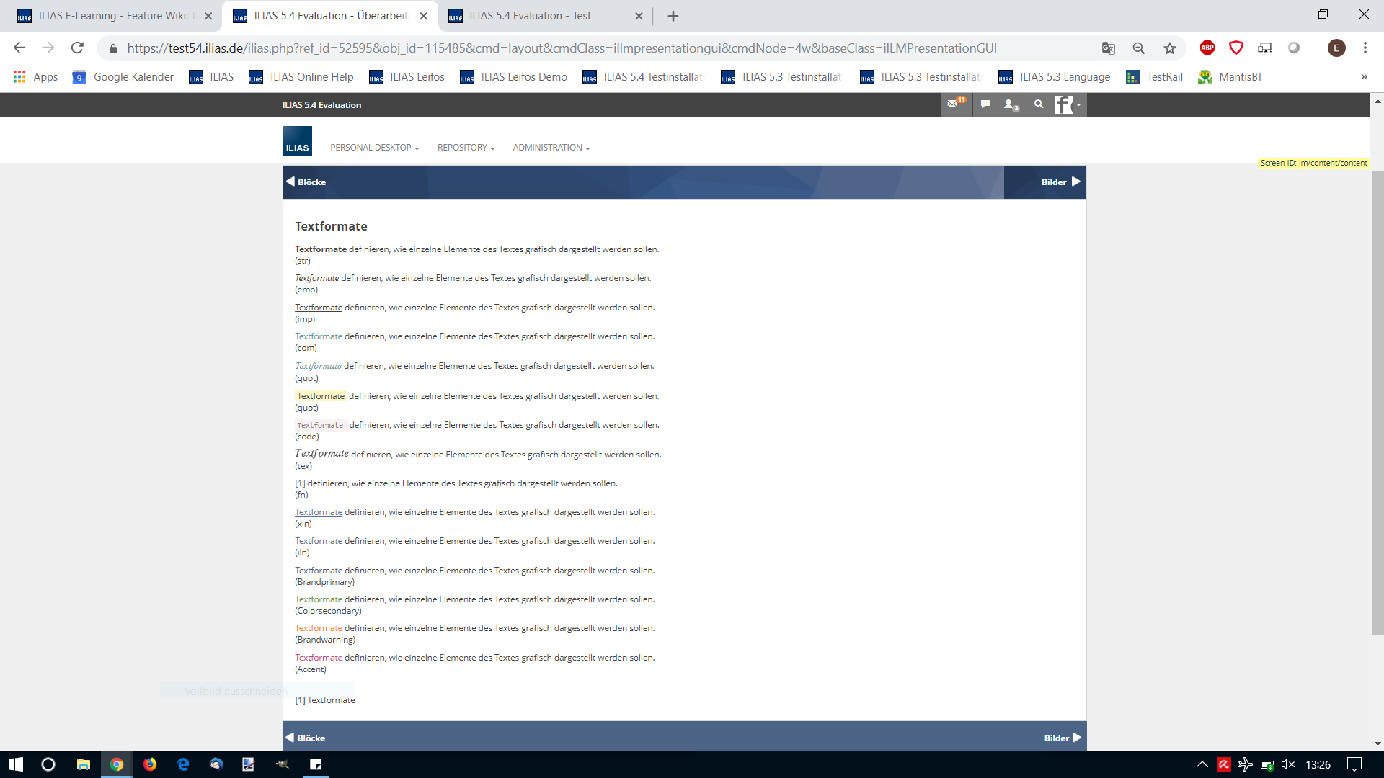Click the Adblock Plus extension icon
The height and width of the screenshot is (778, 1384).
[x=1207, y=48]
